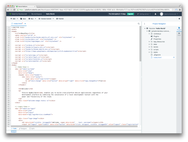
Task: Open notifications bell icon
Action: point(156,14)
